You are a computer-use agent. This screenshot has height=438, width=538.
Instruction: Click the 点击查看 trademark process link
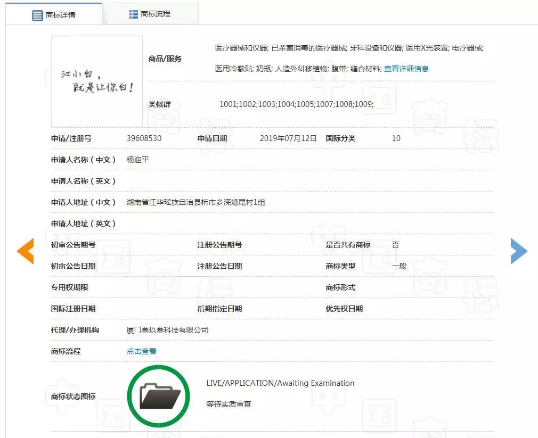click(141, 351)
